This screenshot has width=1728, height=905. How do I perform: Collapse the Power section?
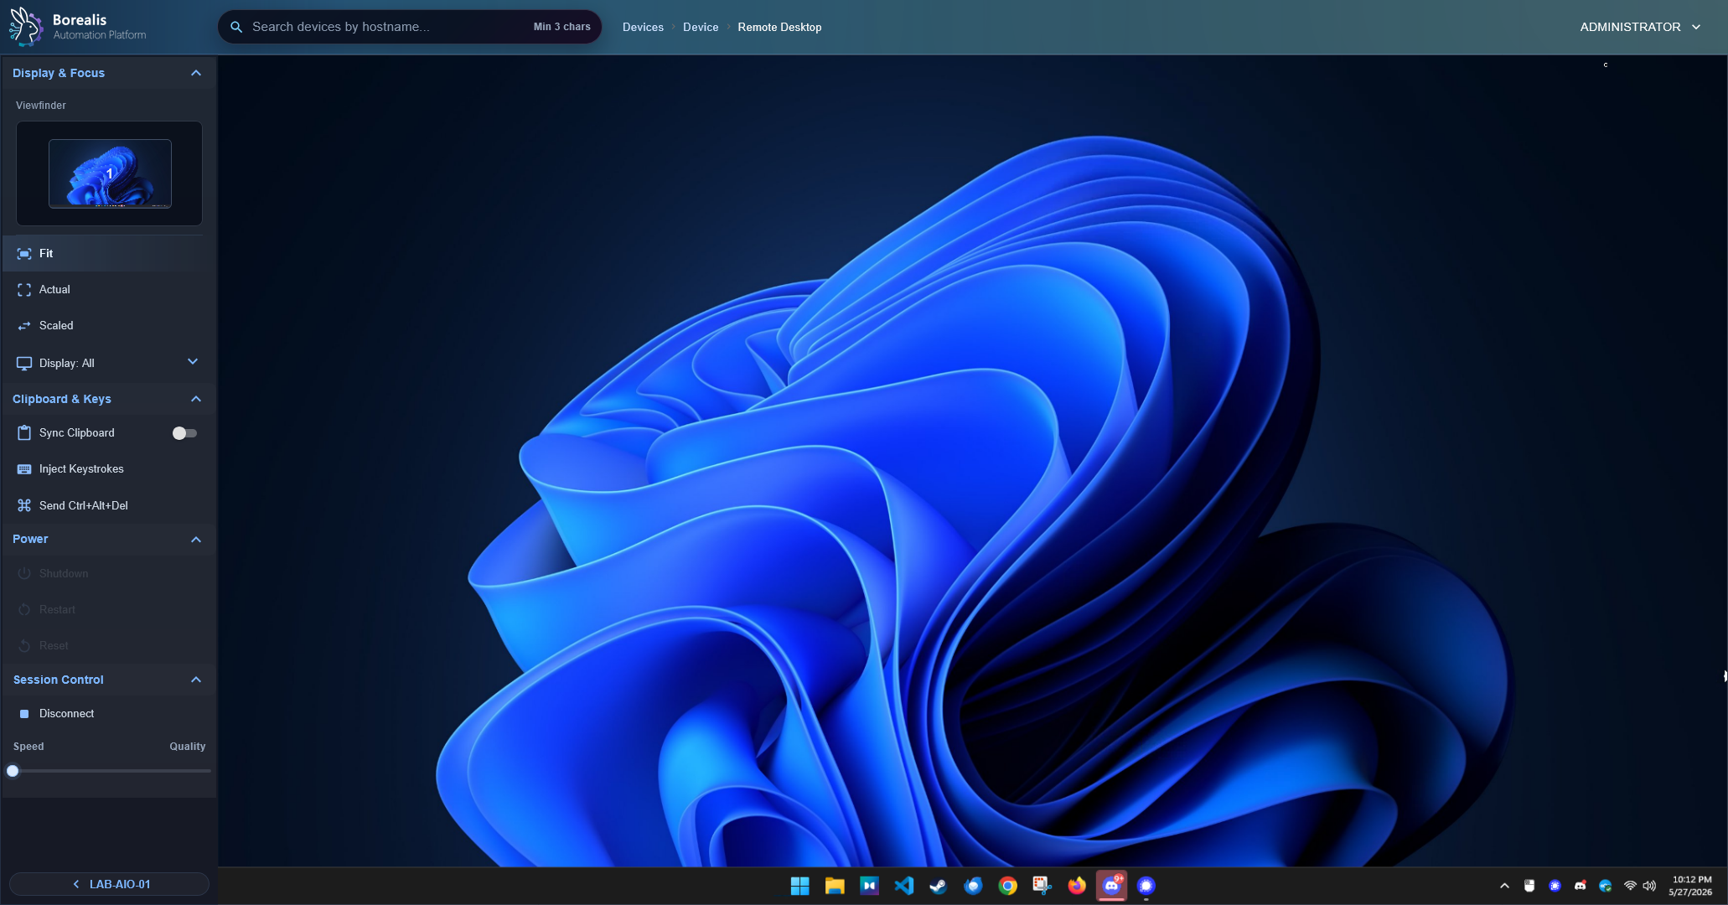196,540
